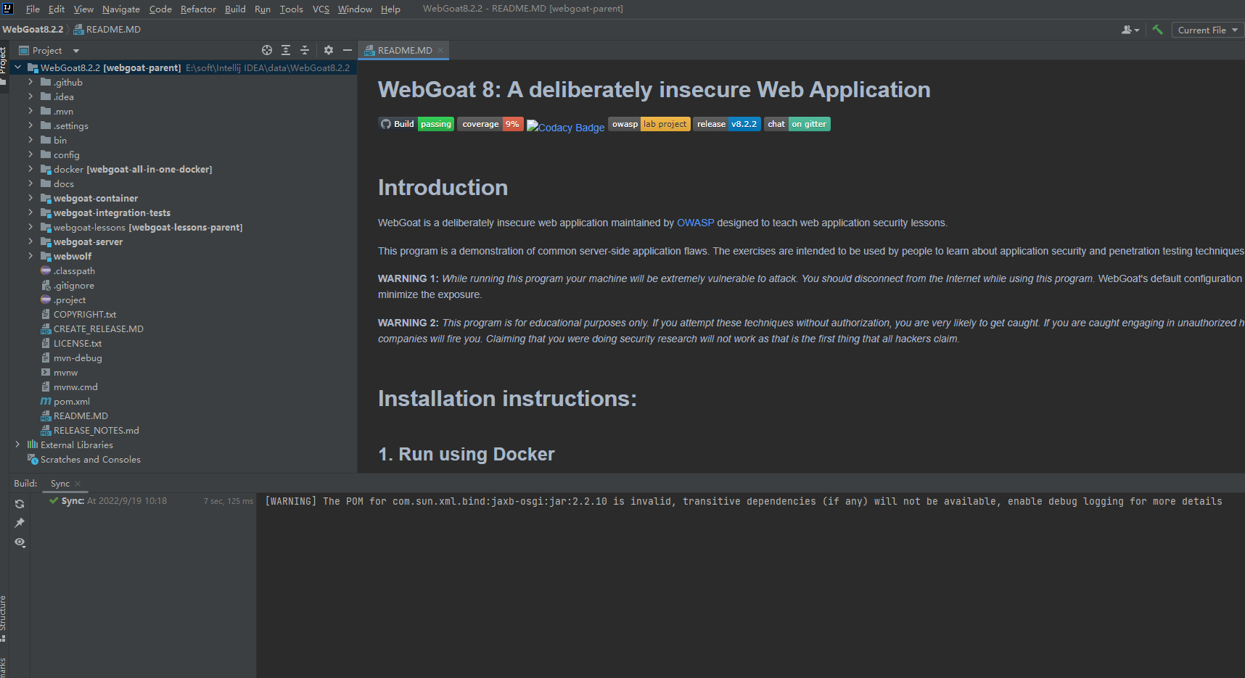This screenshot has height=678, width=1245.
Task: Switch to the README.MD editor tab
Action: point(404,50)
